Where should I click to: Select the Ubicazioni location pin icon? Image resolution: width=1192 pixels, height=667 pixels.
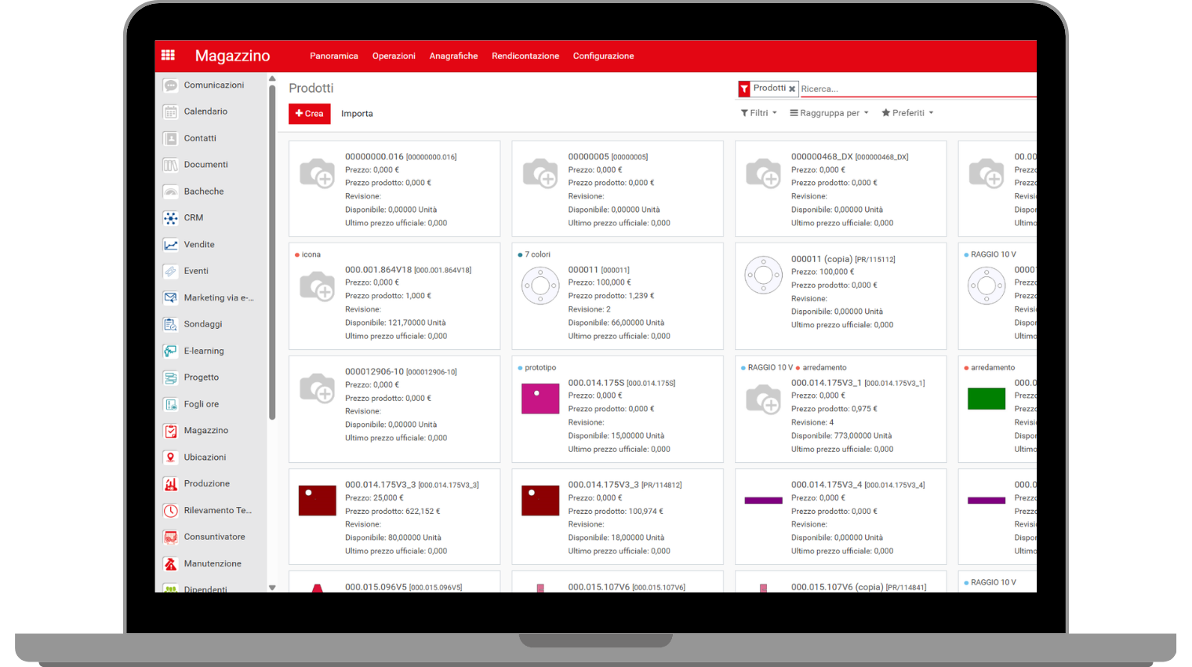coord(170,457)
